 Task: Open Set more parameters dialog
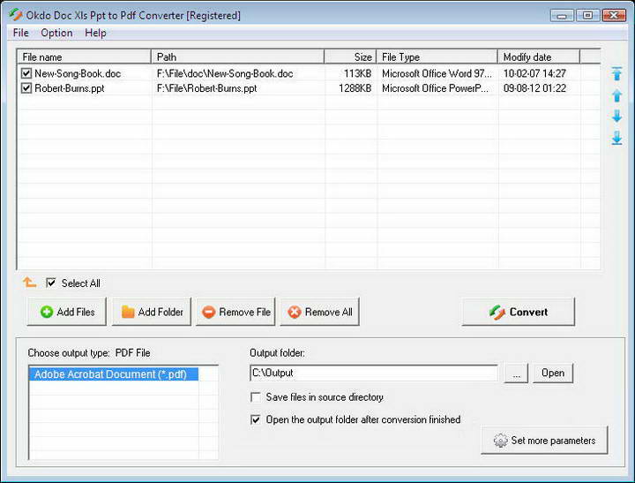[x=545, y=440]
